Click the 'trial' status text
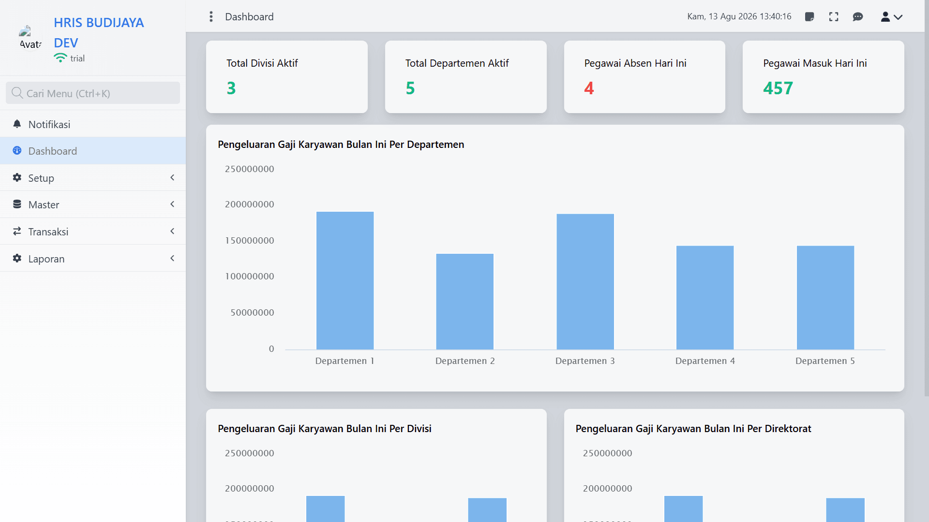Viewport: 929px width, 522px height. click(77, 58)
